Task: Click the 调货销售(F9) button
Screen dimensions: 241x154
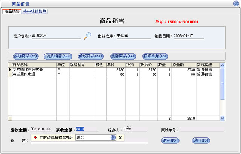Action: (57, 56)
